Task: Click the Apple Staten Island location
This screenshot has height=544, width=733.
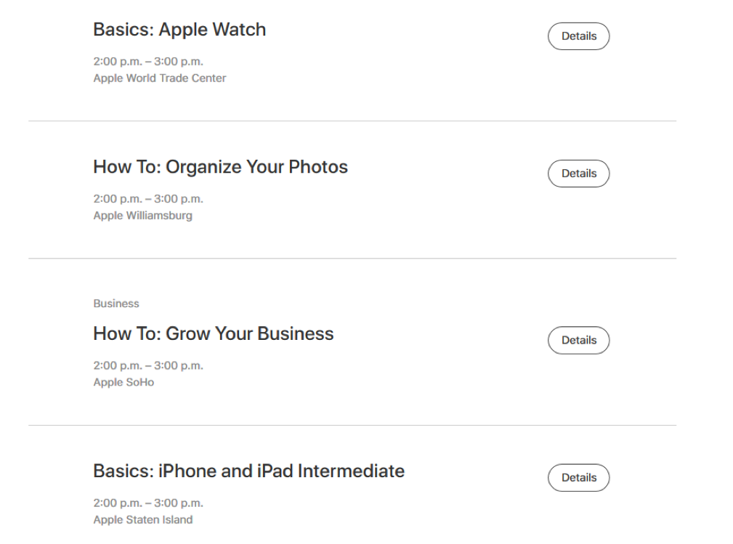Action: 142,520
